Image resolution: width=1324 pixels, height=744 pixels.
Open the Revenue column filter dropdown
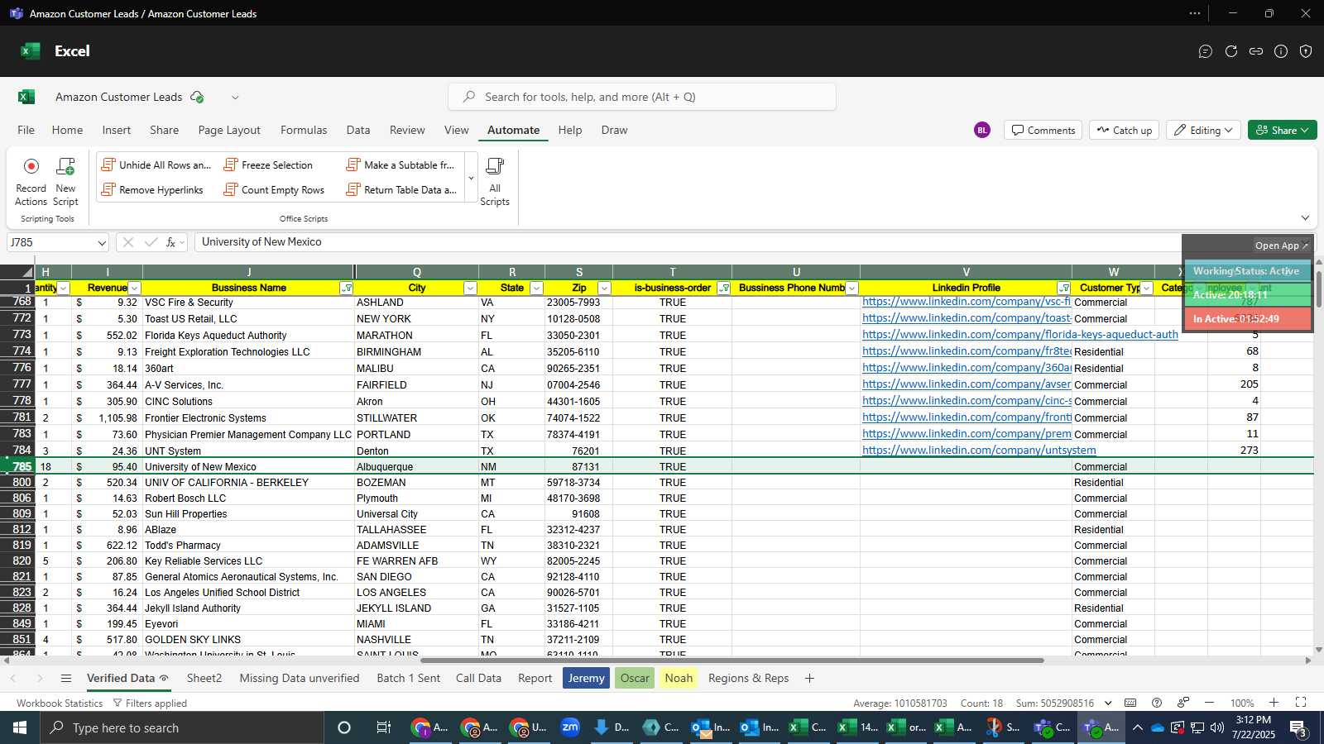point(134,289)
